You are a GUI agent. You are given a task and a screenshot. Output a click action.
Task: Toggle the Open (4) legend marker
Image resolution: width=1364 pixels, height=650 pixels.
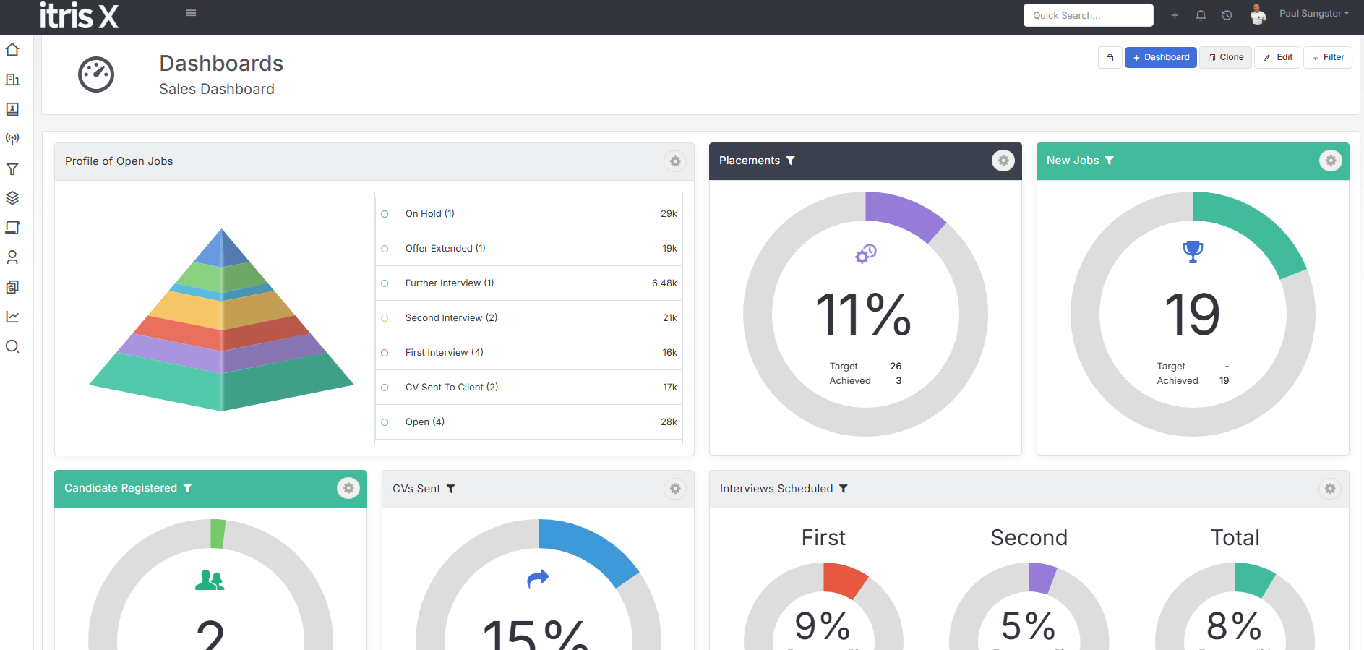point(385,422)
